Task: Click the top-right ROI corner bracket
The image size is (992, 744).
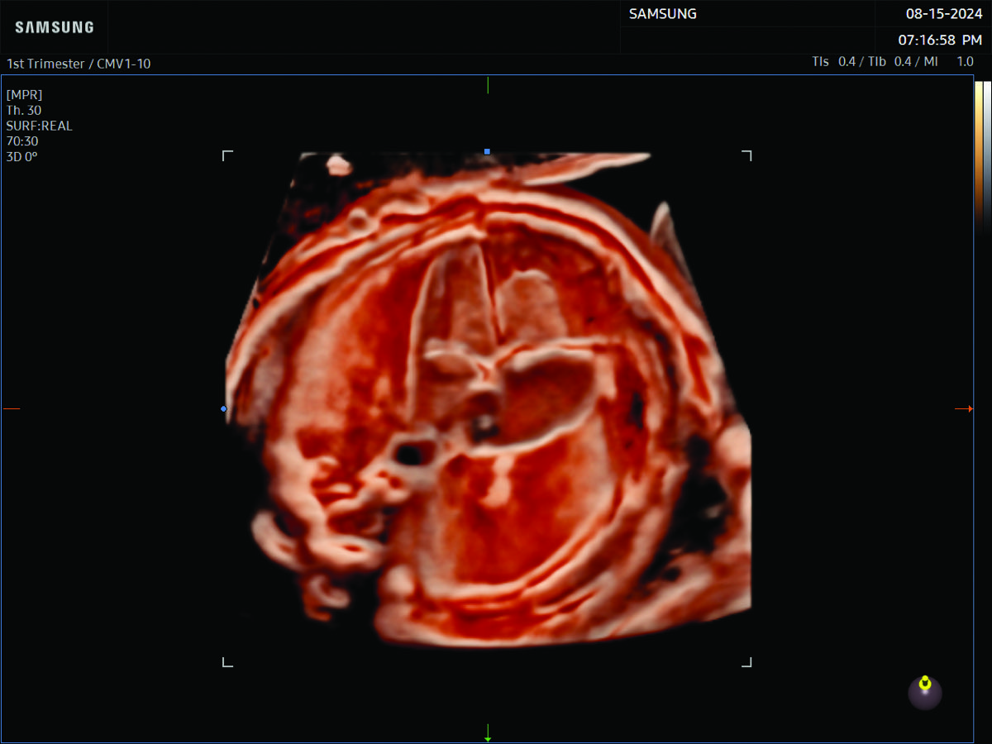Action: click(746, 155)
